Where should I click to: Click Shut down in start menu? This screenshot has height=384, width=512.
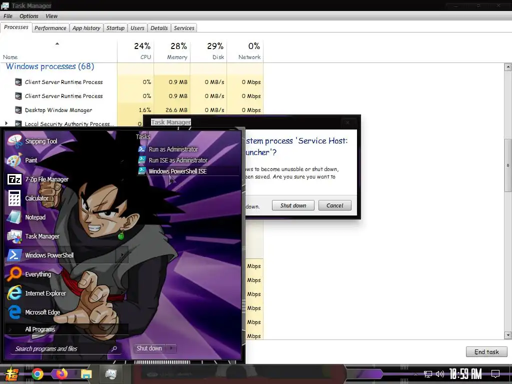point(149,348)
